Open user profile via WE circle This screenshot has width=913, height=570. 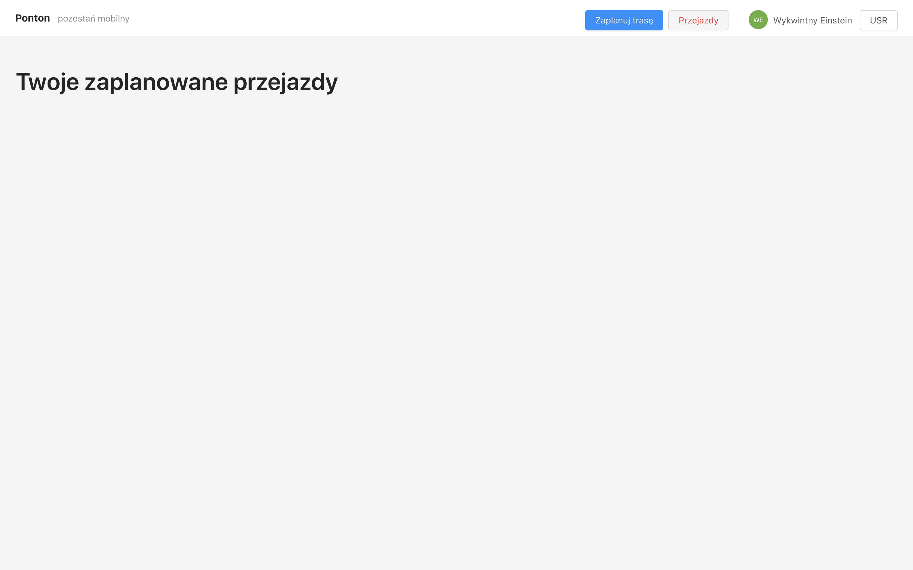pos(758,20)
